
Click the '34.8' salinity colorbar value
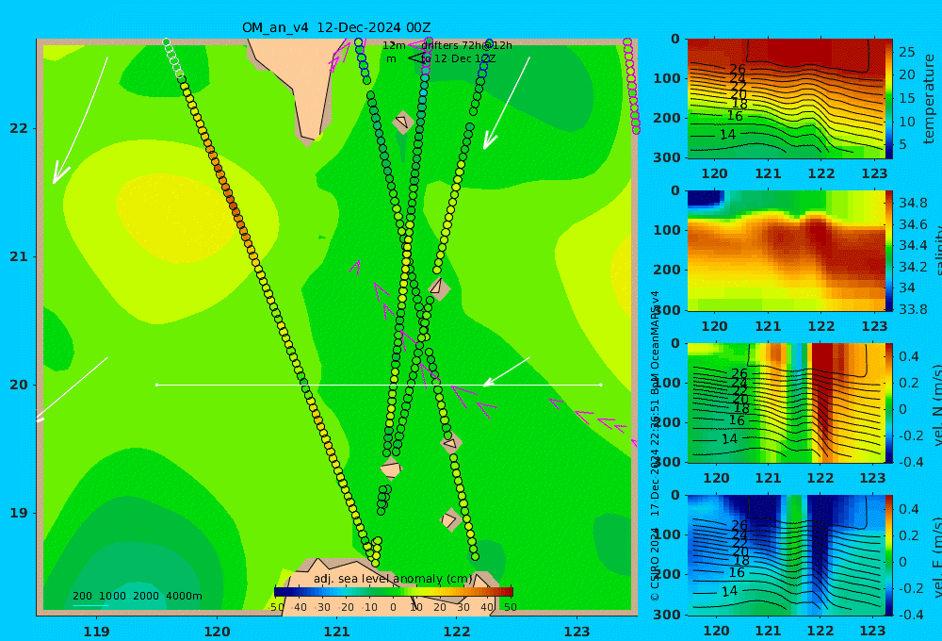click(x=913, y=203)
